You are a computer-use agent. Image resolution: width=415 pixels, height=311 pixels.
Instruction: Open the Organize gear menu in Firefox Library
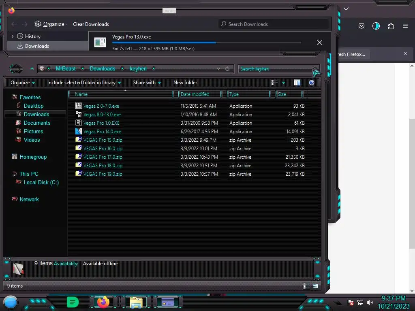coord(51,24)
